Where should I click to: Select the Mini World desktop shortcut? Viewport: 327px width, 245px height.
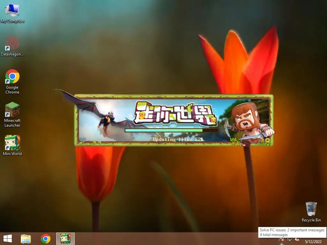pyautogui.click(x=12, y=145)
